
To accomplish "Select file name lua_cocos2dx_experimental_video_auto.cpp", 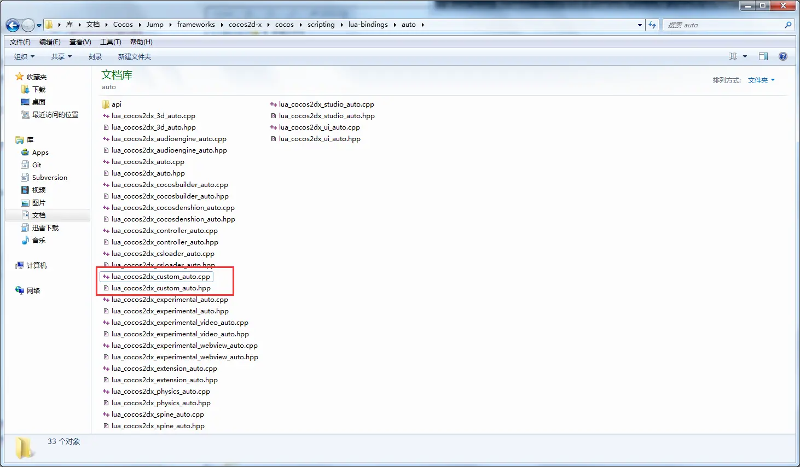I will tap(180, 323).
